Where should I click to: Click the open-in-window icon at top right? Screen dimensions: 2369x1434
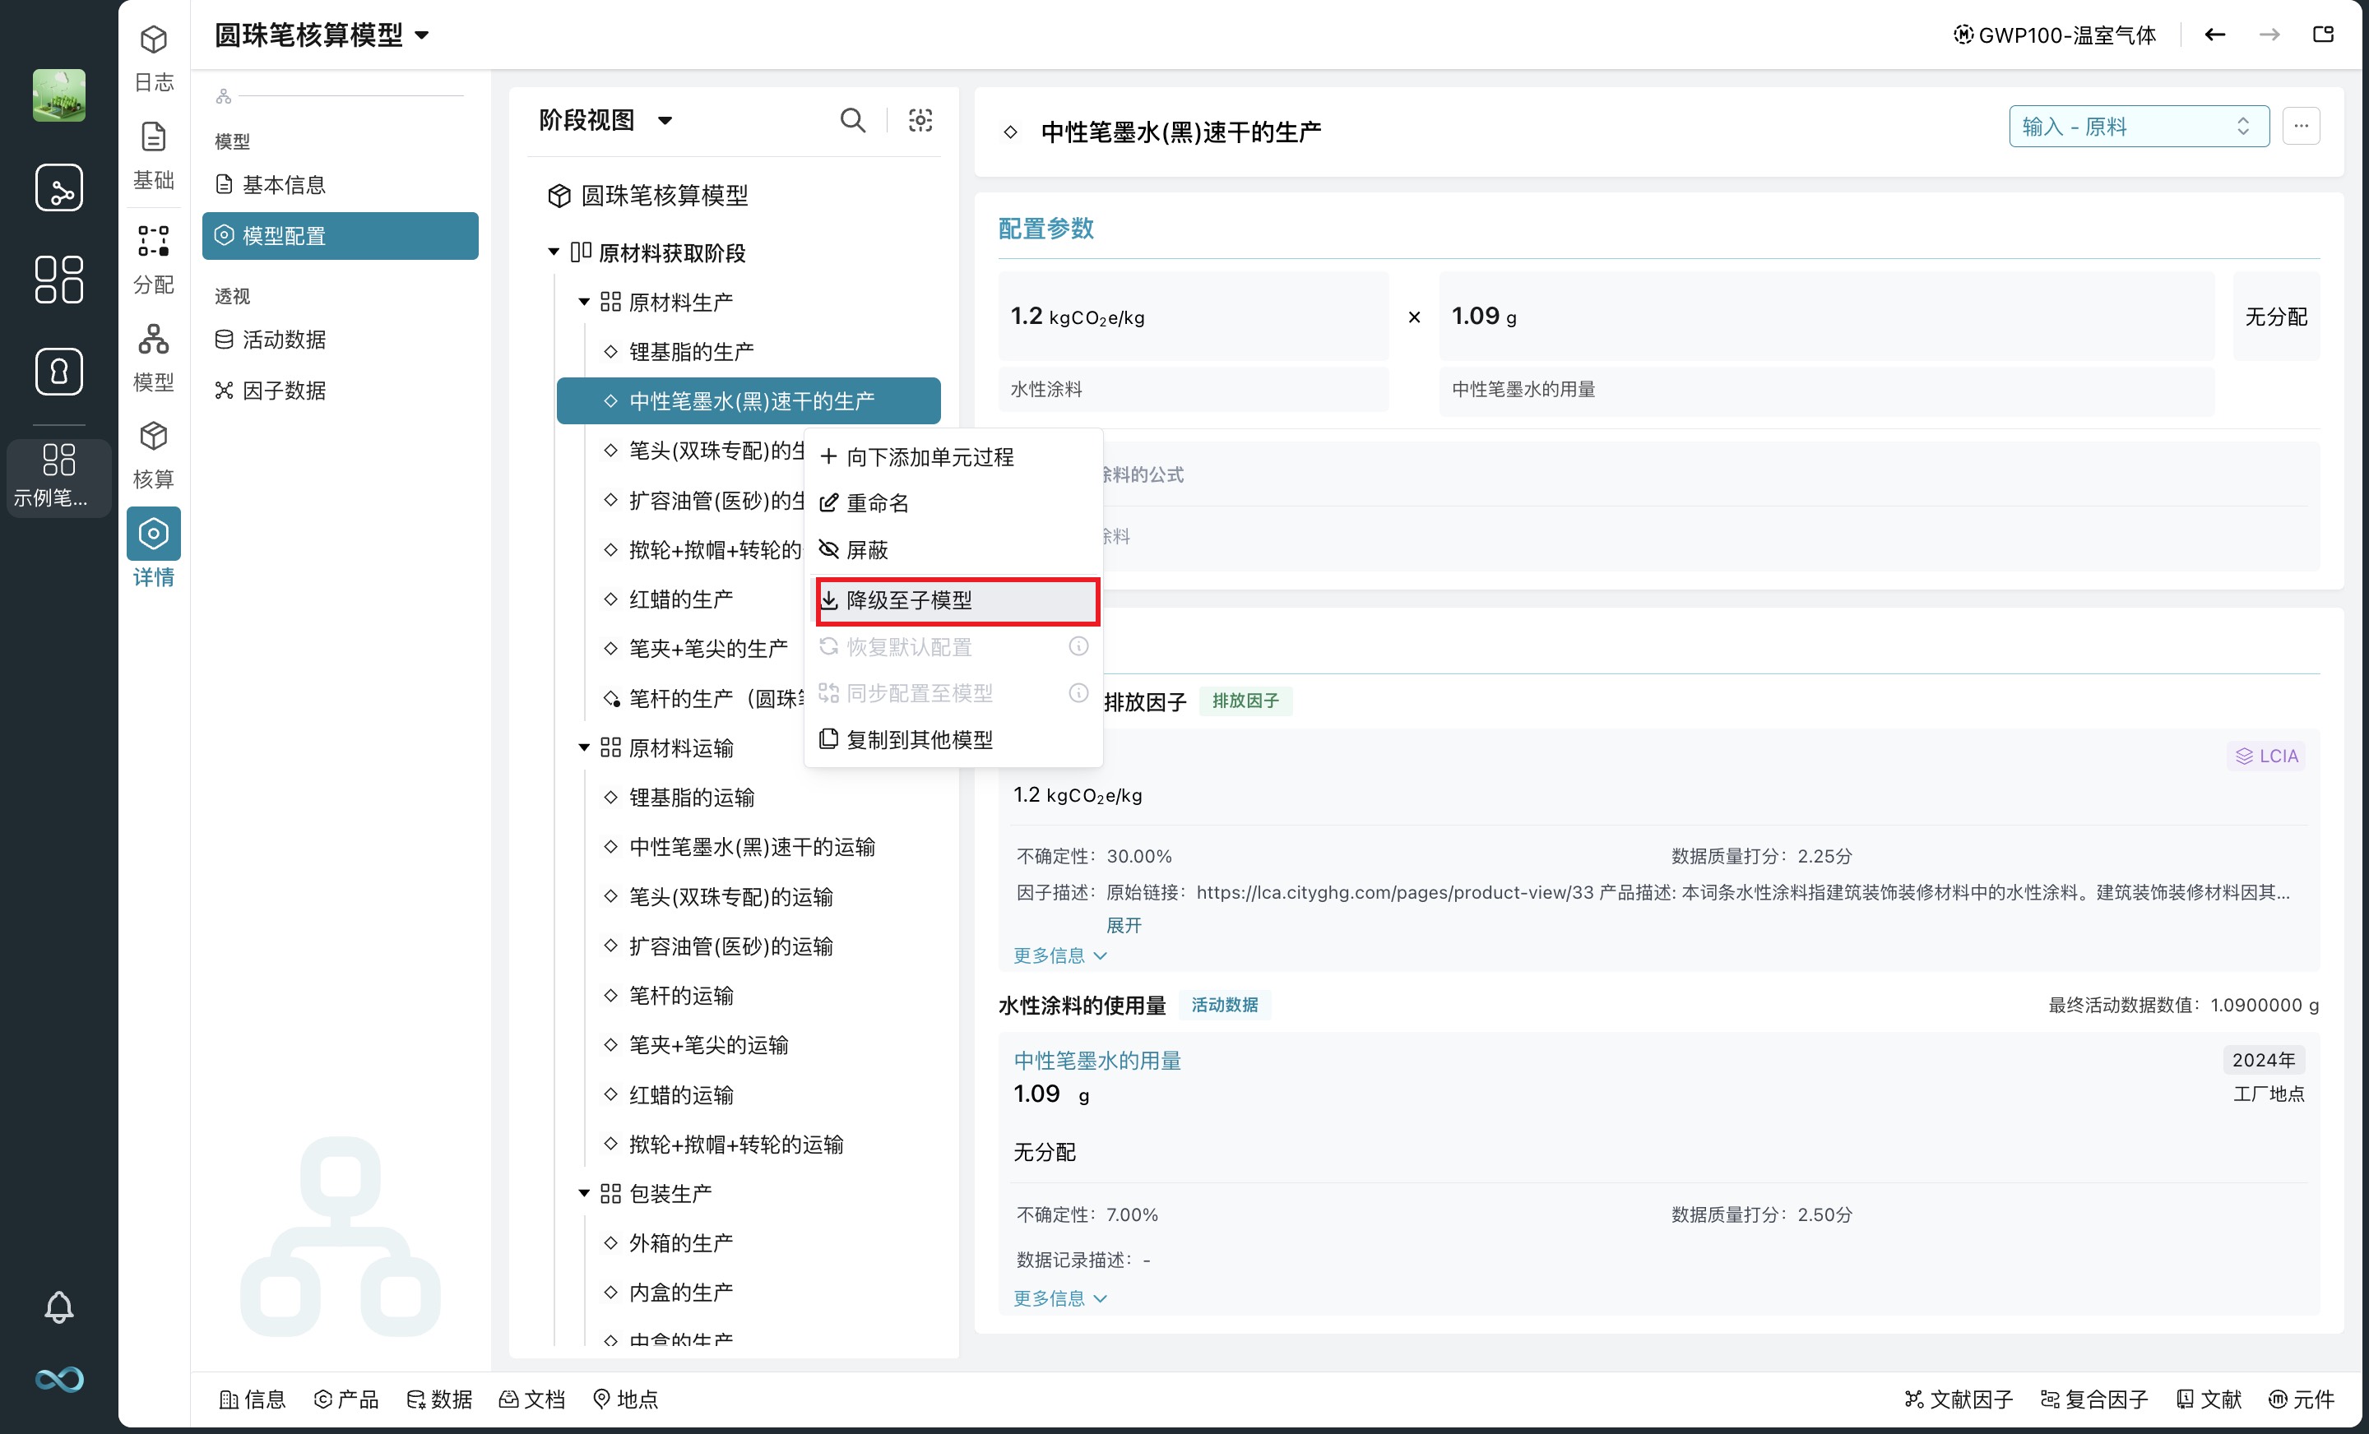tap(2323, 35)
